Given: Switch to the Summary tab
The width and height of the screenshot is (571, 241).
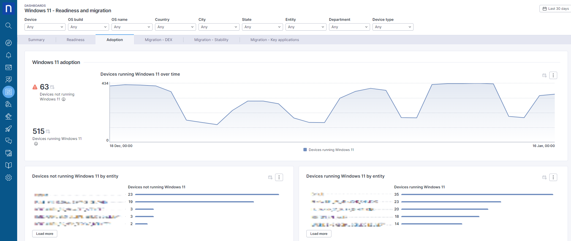Looking at the screenshot, I should tap(36, 40).
